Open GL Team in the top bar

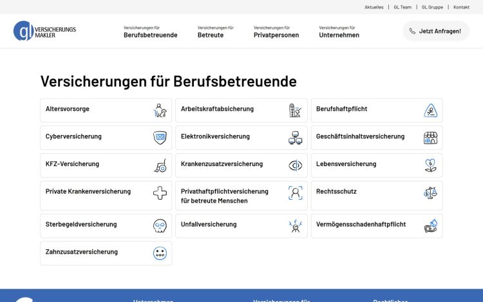click(402, 7)
